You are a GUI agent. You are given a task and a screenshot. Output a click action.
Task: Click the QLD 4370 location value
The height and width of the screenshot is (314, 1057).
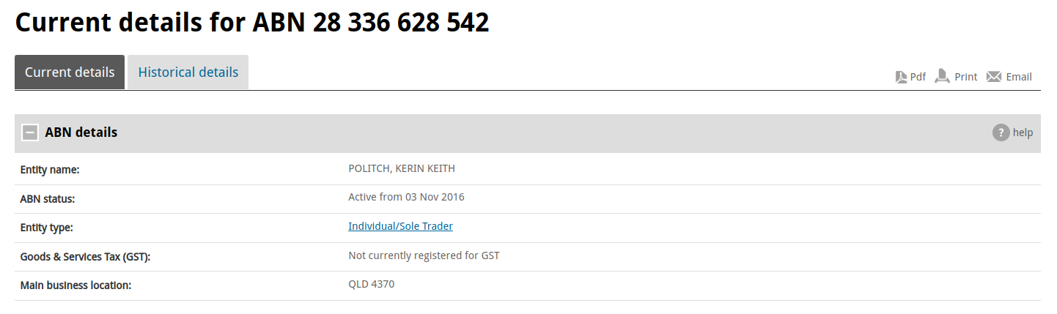371,284
